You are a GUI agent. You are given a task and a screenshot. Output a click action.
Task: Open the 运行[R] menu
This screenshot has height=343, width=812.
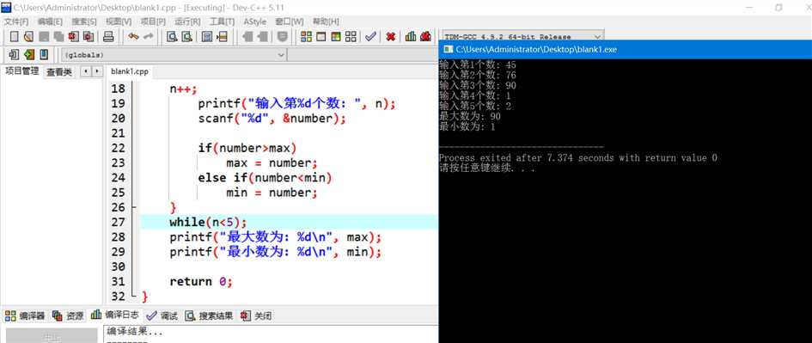[x=187, y=21]
